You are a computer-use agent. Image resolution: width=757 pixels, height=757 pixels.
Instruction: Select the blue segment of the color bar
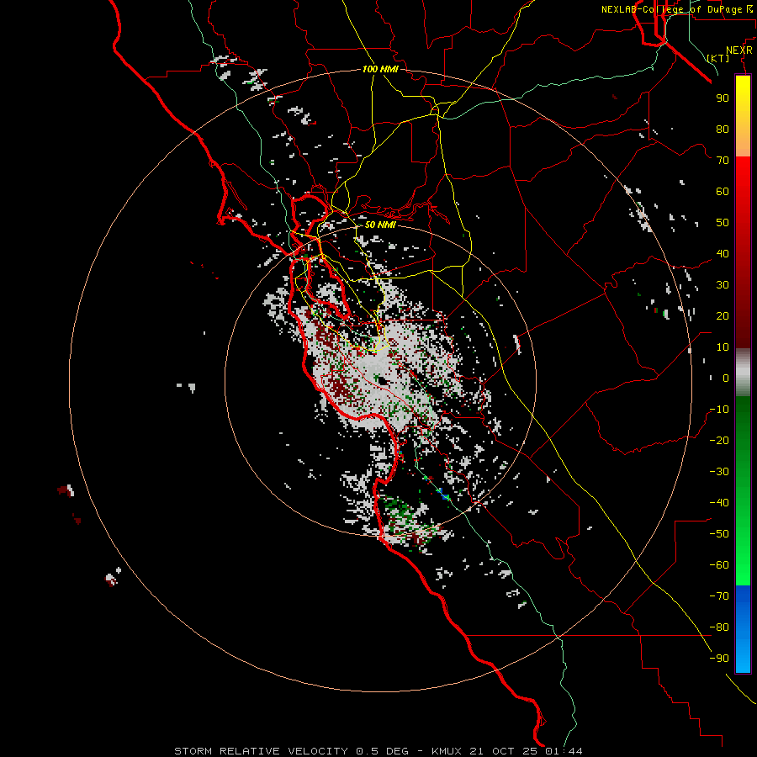[743, 629]
